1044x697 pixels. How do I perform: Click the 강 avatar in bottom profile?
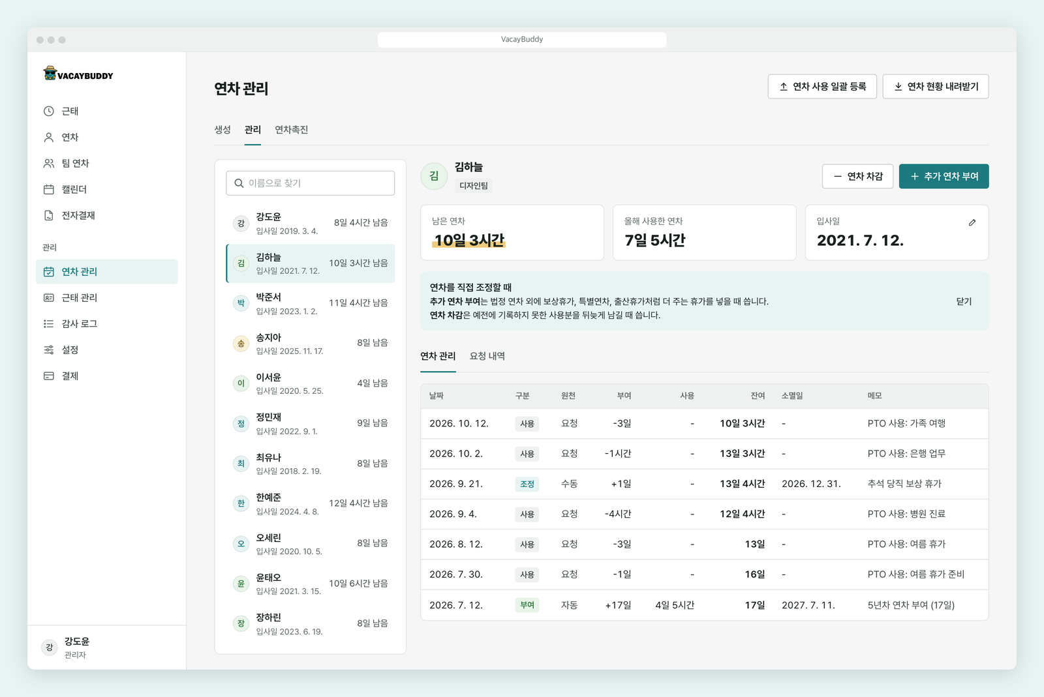click(49, 647)
